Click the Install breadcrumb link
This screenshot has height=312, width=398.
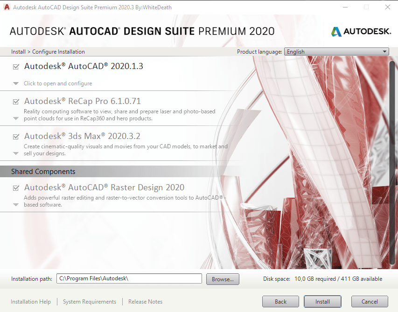click(x=18, y=52)
